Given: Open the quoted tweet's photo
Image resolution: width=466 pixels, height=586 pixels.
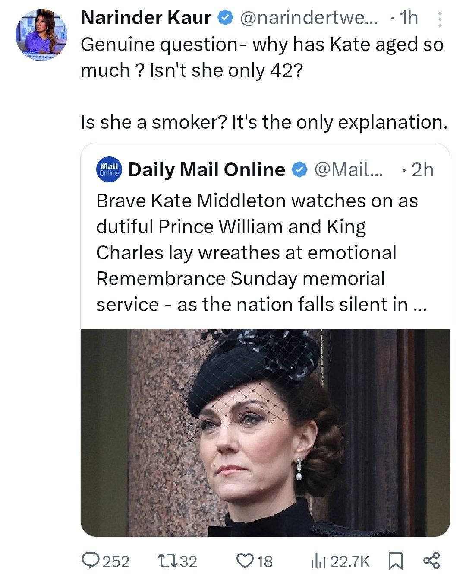Looking at the screenshot, I should point(265,433).
